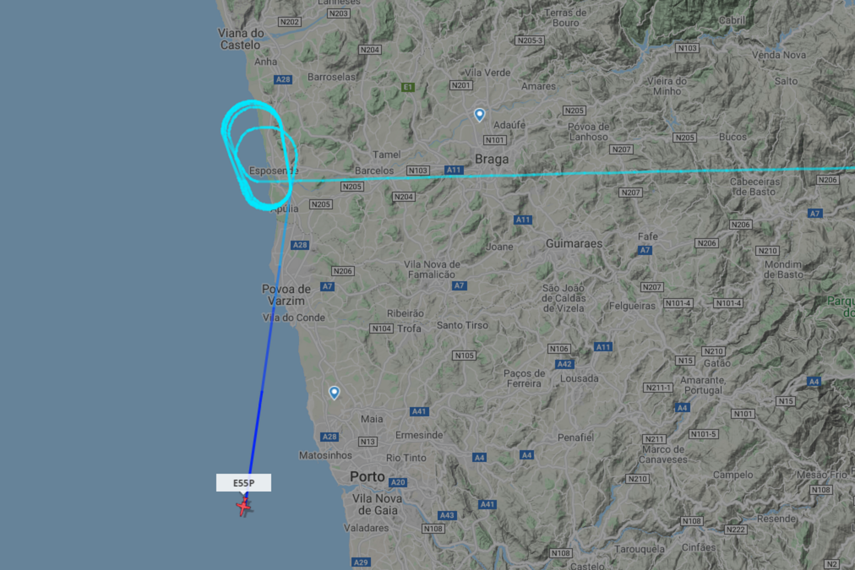This screenshot has height=570, width=855.
Task: Click the Vila Nova de Gaia label
Action: point(377,504)
